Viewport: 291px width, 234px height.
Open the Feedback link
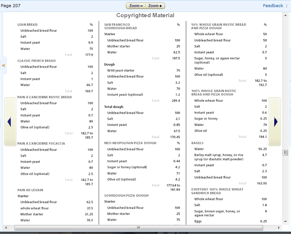(x=273, y=6)
